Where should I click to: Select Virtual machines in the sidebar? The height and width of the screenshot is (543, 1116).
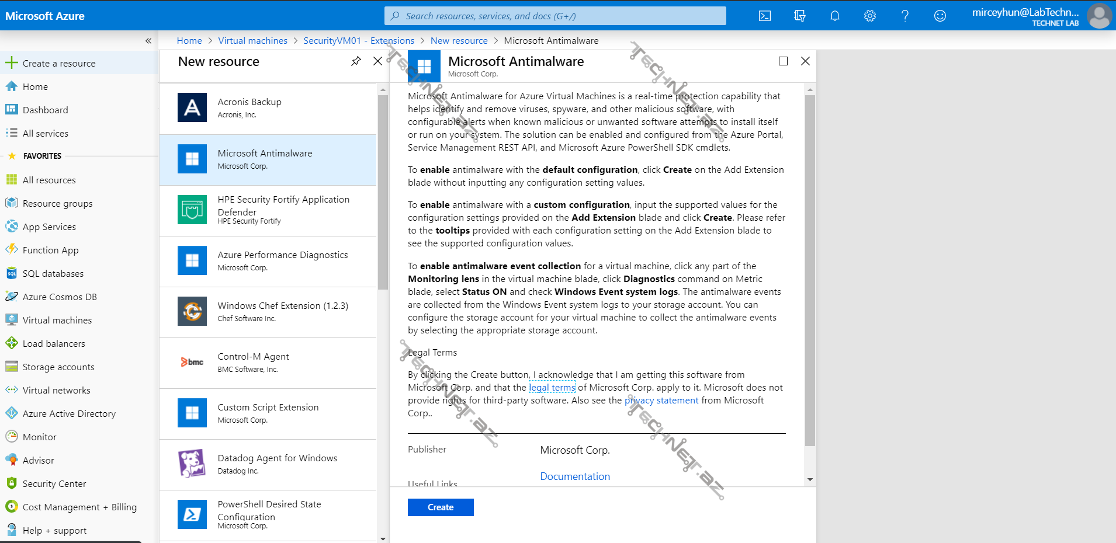click(57, 320)
